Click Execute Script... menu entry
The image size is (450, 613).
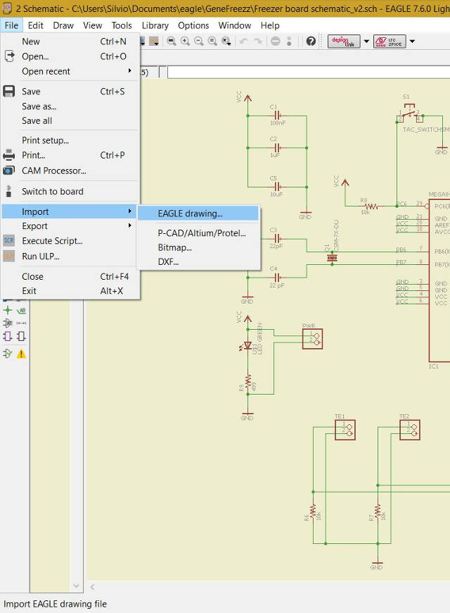70,241
